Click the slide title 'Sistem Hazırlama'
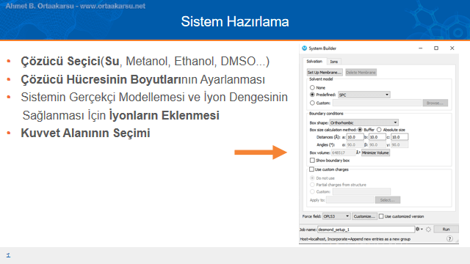Screen dimensions: 470x264 coord(235,22)
